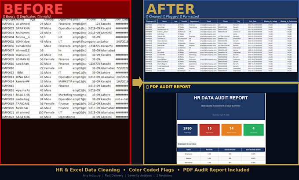Click the Issues Found column header
The image size is (299, 180).
click(x=230, y=150)
